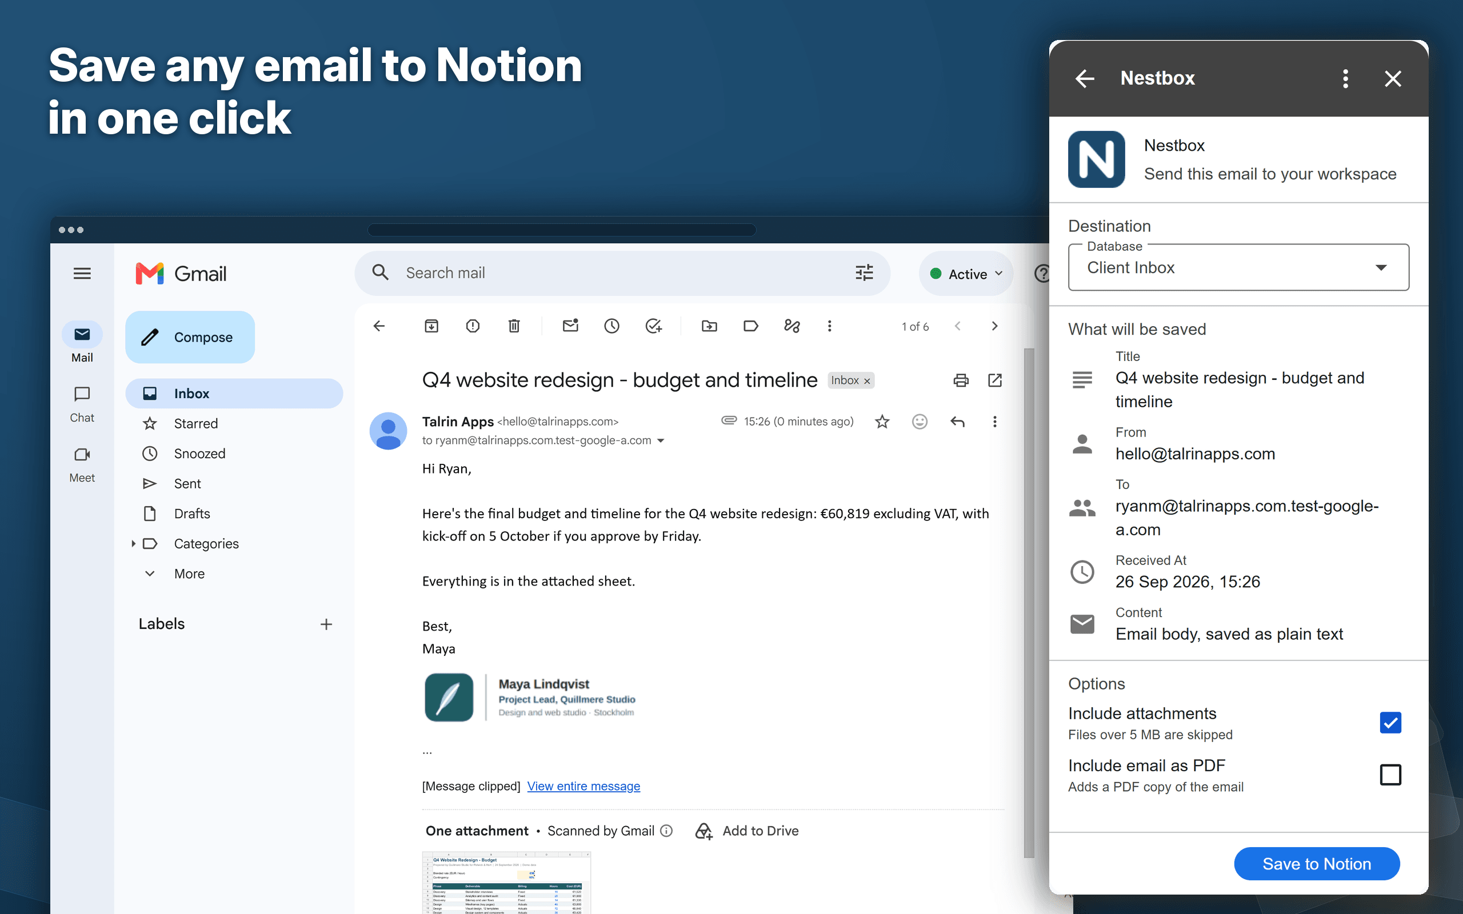1463x914 pixels.
Task: Switch to the Meet section
Action: [x=82, y=464]
